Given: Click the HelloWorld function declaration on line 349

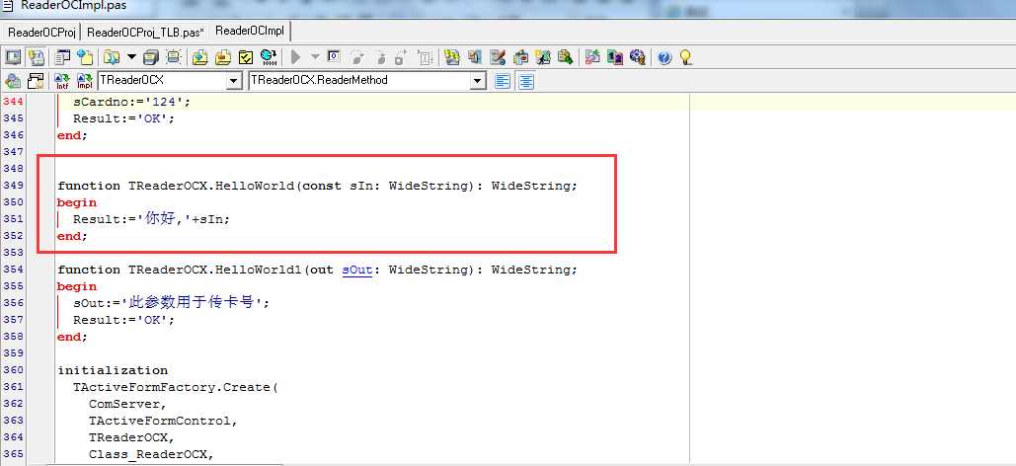Looking at the screenshot, I should coord(318,186).
